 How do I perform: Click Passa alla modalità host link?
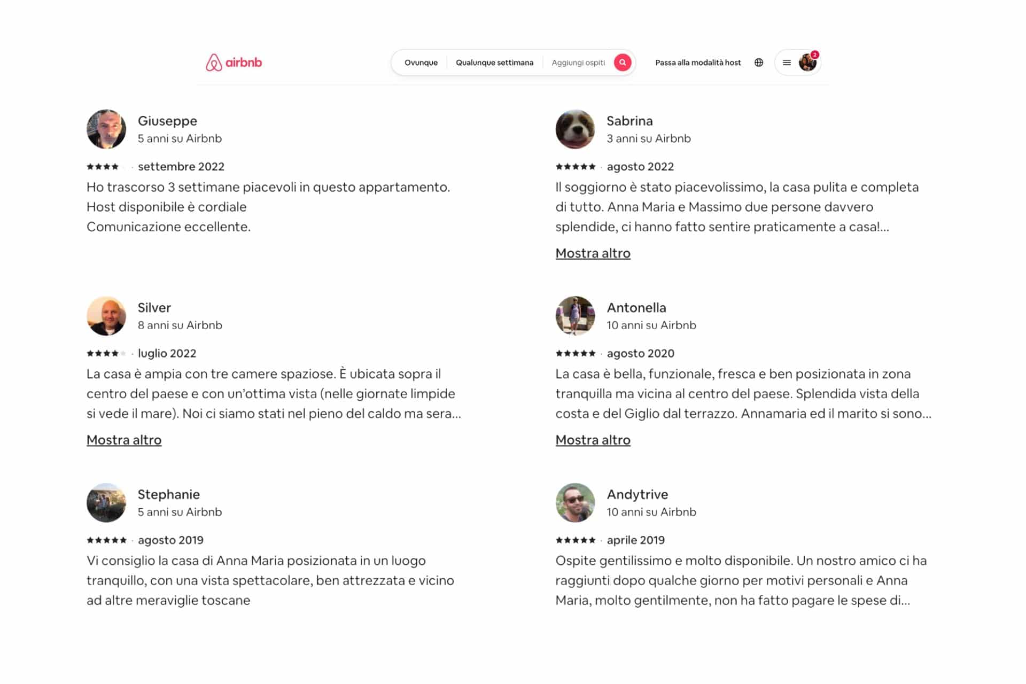[698, 63]
